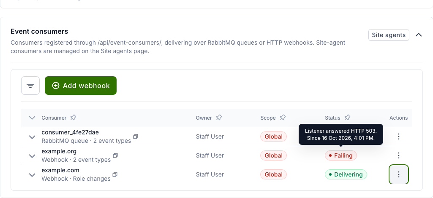The width and height of the screenshot is (433, 198).
Task: Click the Owner column header label
Action: pos(204,118)
